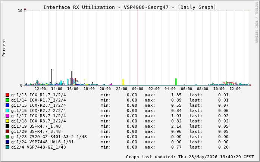Click legend label gi1/16 ICX-R2.7_2/2/4

(x=38, y=110)
